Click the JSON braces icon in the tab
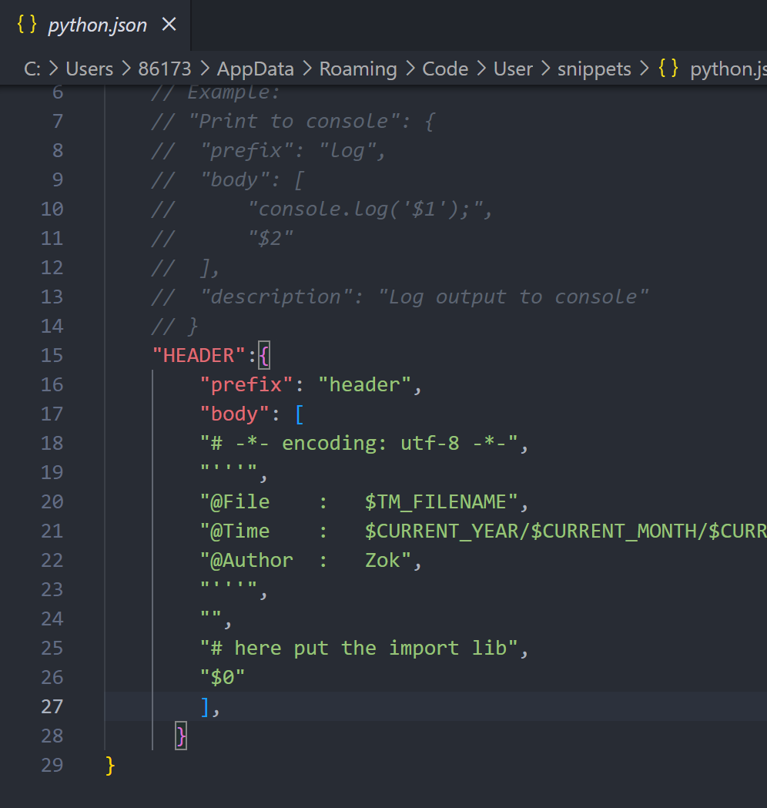 (27, 24)
